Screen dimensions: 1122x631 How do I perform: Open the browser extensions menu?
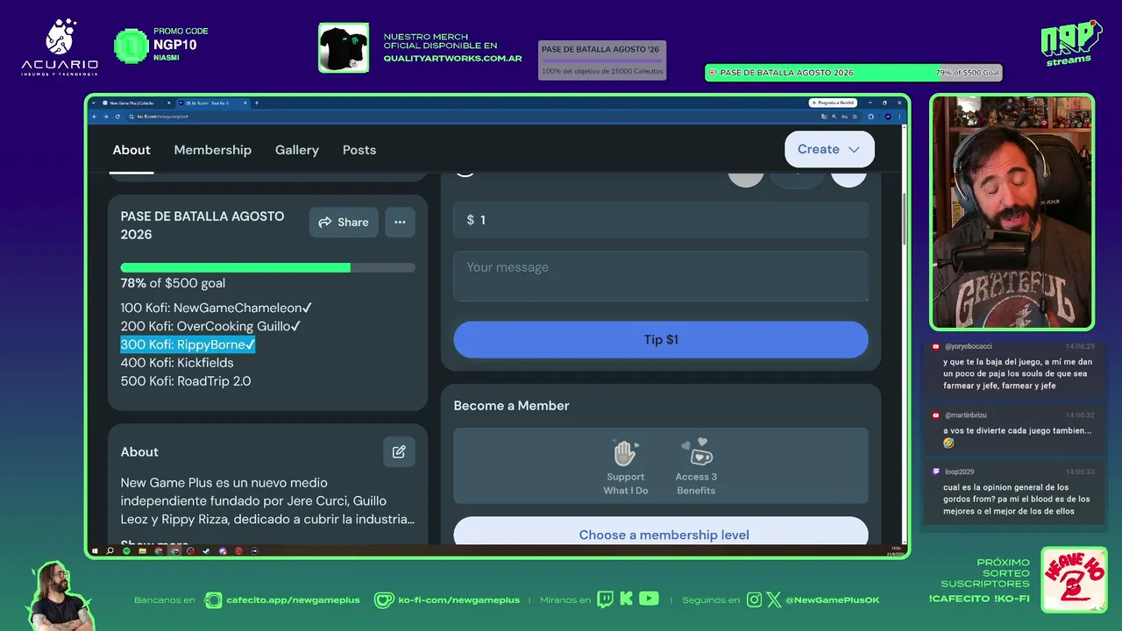[x=870, y=117]
